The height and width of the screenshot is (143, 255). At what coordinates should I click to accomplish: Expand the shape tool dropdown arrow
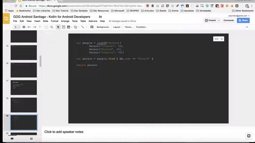point(78,27)
